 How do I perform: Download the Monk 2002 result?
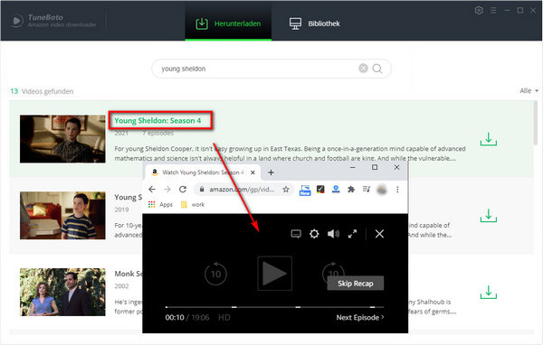coord(489,292)
